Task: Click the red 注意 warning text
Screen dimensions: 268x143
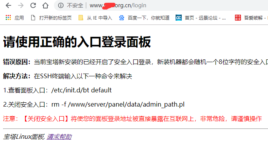Action: 132,119
